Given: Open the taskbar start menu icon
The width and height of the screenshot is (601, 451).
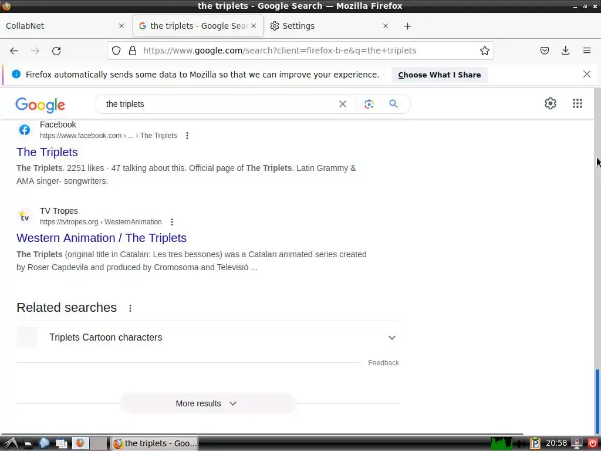Looking at the screenshot, I should point(9,444).
